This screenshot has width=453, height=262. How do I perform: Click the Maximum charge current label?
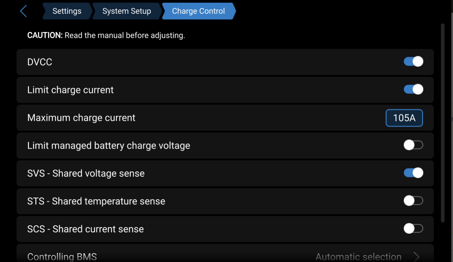tap(81, 118)
